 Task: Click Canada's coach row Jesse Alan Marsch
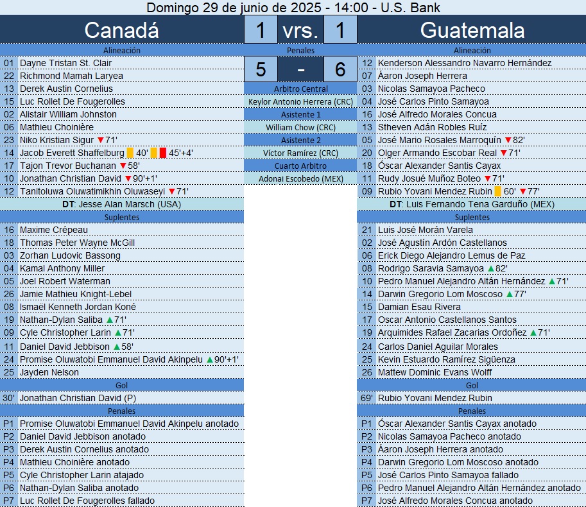click(x=121, y=204)
